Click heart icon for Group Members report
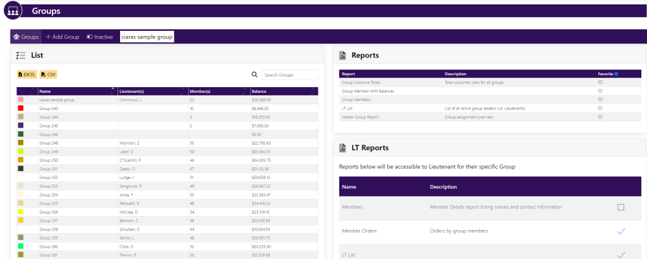The image size is (647, 259). click(600, 100)
